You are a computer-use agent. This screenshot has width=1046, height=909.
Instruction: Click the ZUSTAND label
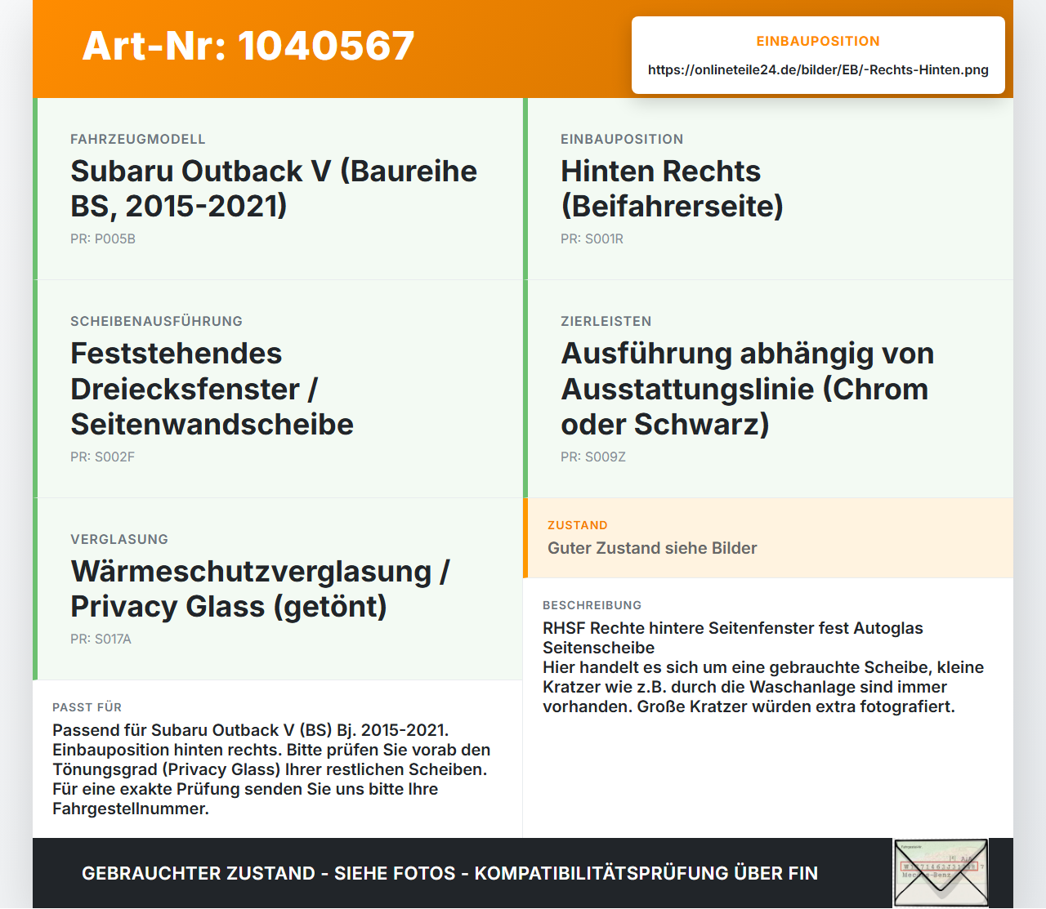(x=578, y=525)
